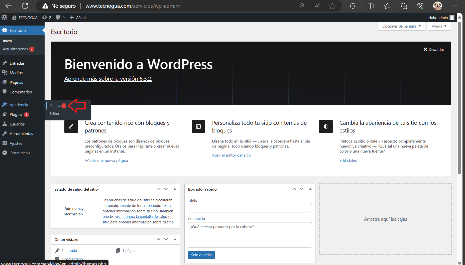This screenshot has width=465, height=265.
Task: Open Actualizaciones submenu
Action: tap(19, 49)
